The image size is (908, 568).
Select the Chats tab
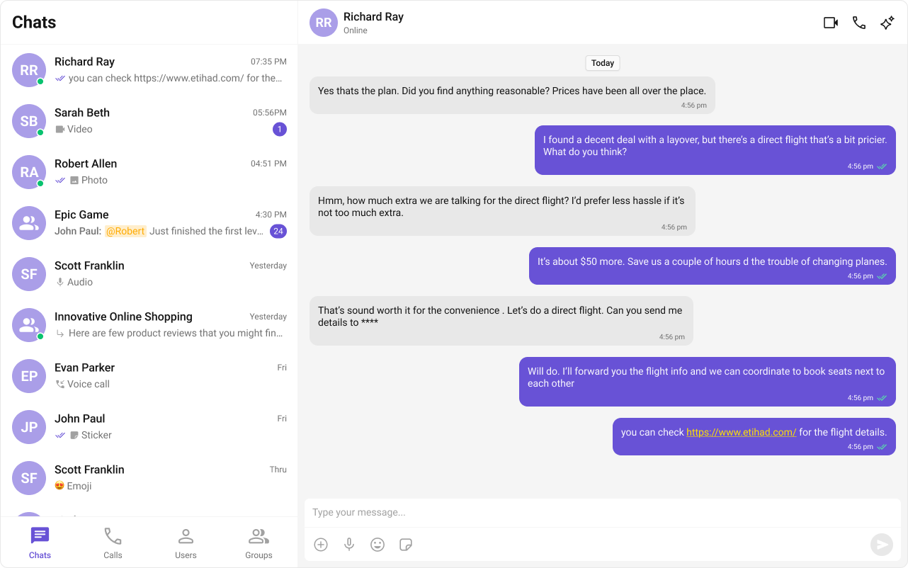40,543
